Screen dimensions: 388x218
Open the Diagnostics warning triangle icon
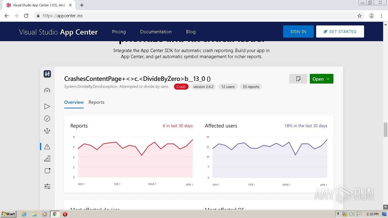click(x=47, y=147)
